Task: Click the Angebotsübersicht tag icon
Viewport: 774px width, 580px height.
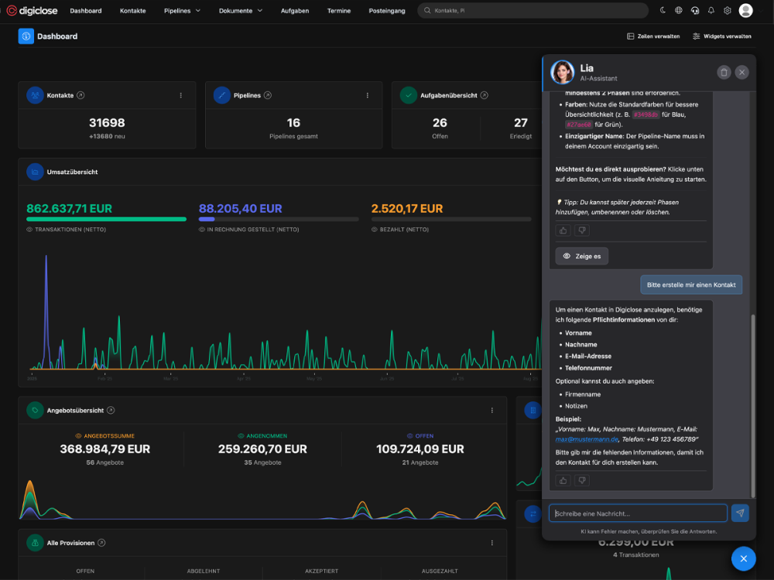Action: [x=35, y=411]
